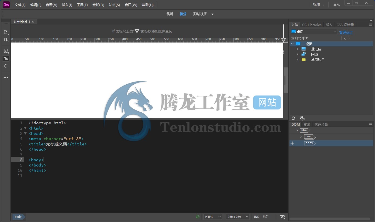Viewport: 375px width, 222px height.
Task: Switch to CC Libraries tab
Action: pyautogui.click(x=312, y=25)
